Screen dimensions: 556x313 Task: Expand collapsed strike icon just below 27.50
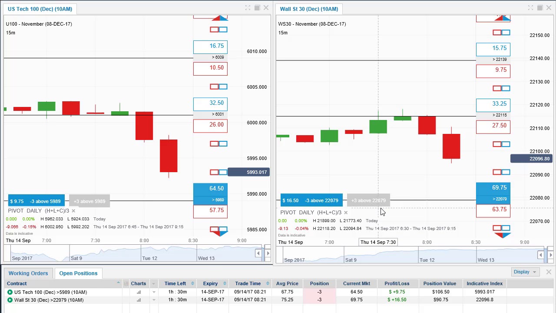coord(501,144)
